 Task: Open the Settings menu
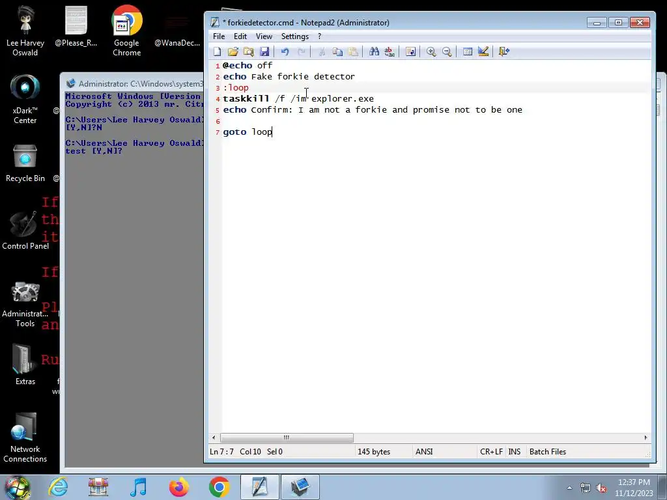pos(295,36)
